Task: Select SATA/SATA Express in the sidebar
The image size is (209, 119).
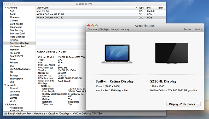Action: [20, 69]
